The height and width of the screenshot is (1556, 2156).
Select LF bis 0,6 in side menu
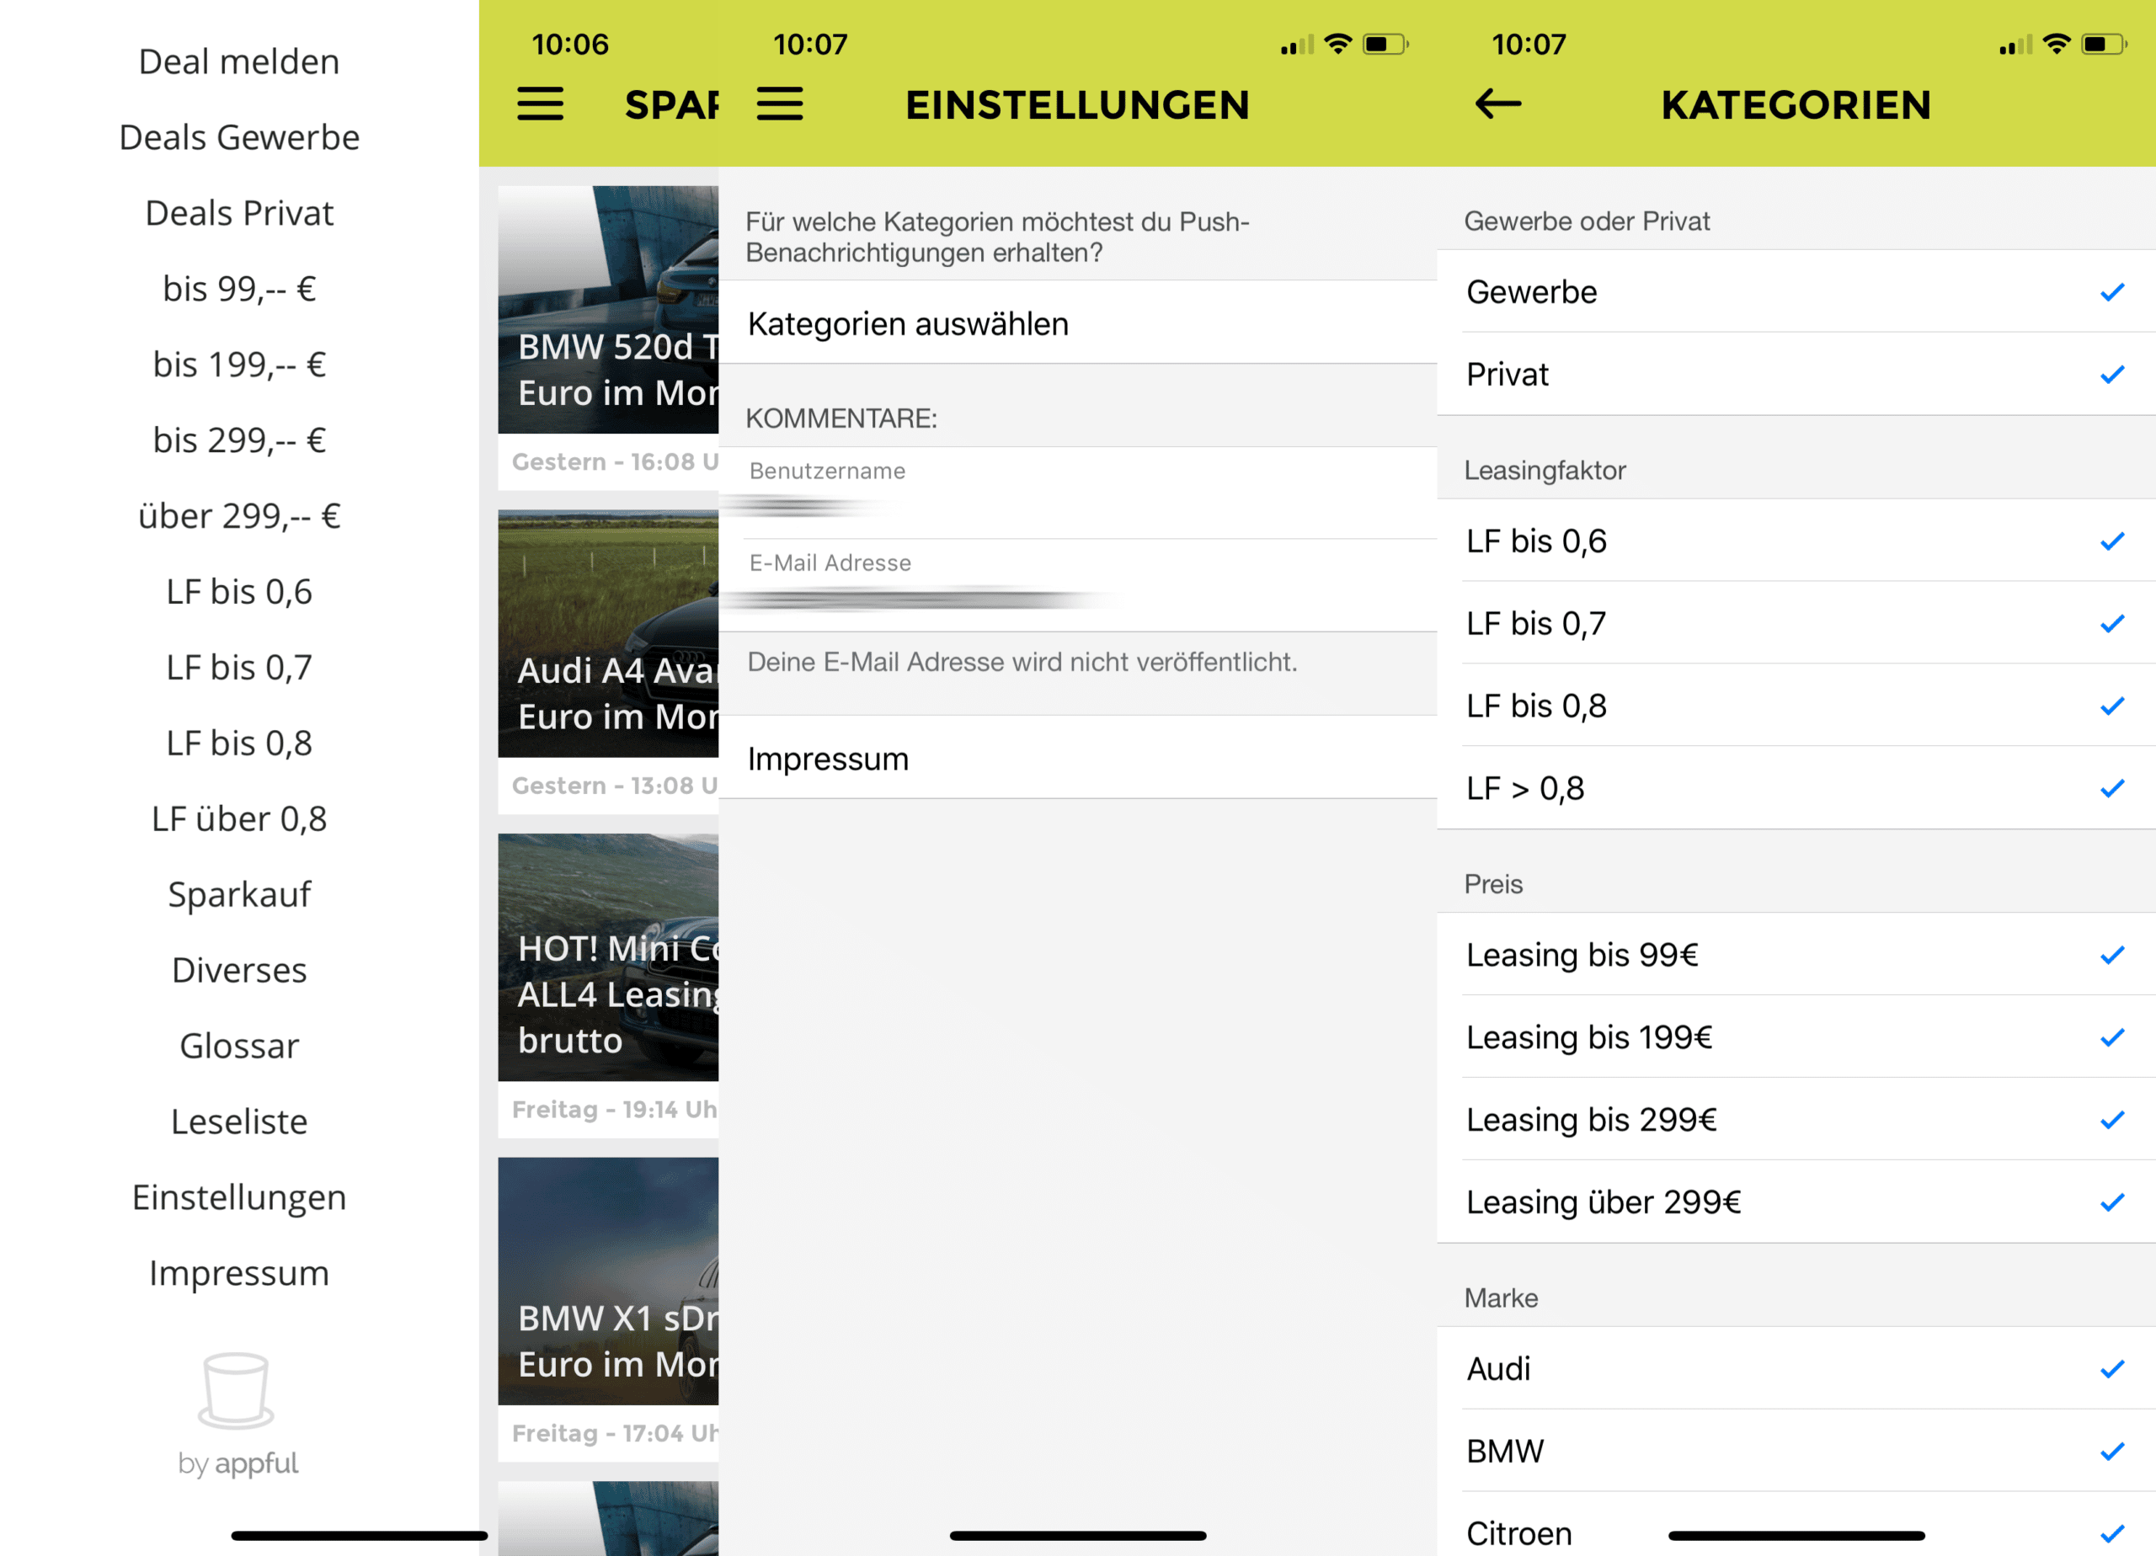tap(239, 592)
